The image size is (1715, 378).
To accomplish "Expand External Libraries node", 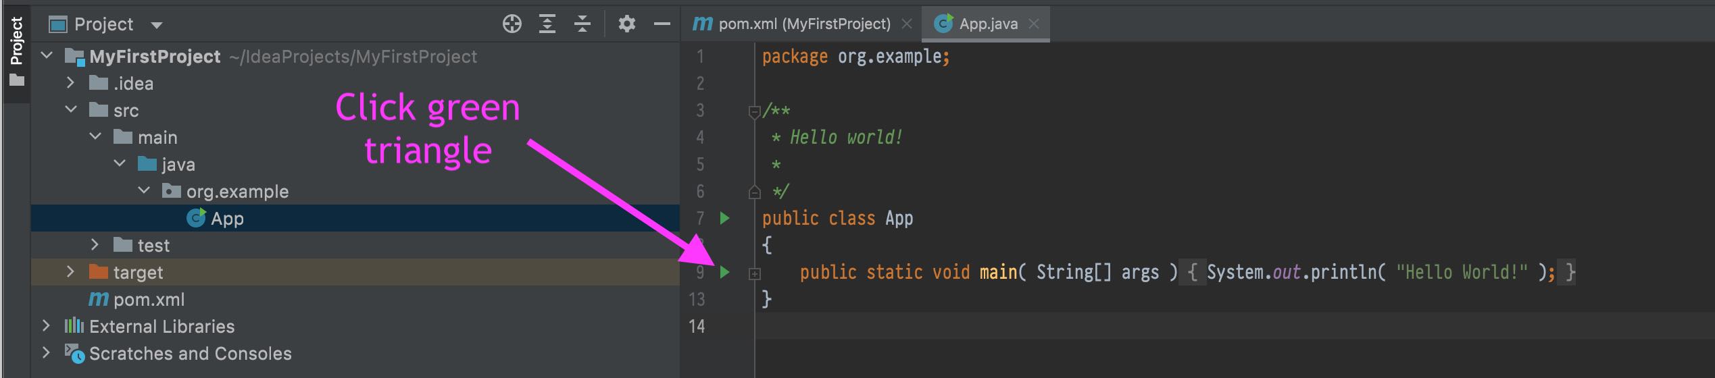I will click(46, 326).
